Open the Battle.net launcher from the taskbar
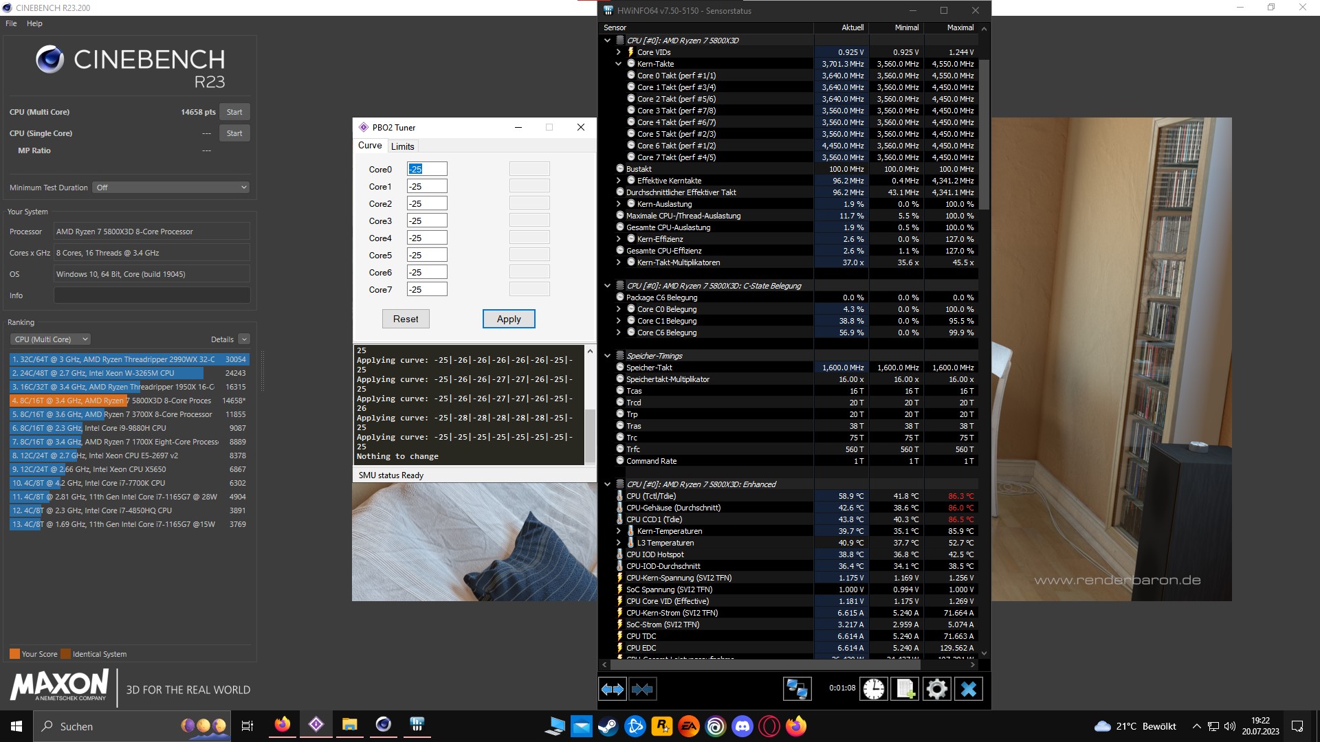The image size is (1320, 742). (x=633, y=726)
